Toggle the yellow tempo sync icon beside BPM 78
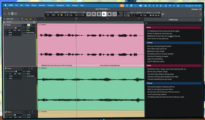Viewport: 205px width, 120px height. pyautogui.click(x=61, y=15)
